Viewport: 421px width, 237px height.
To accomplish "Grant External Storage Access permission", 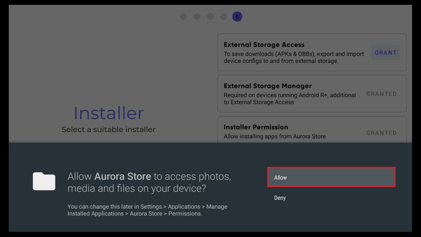I will 385,52.
